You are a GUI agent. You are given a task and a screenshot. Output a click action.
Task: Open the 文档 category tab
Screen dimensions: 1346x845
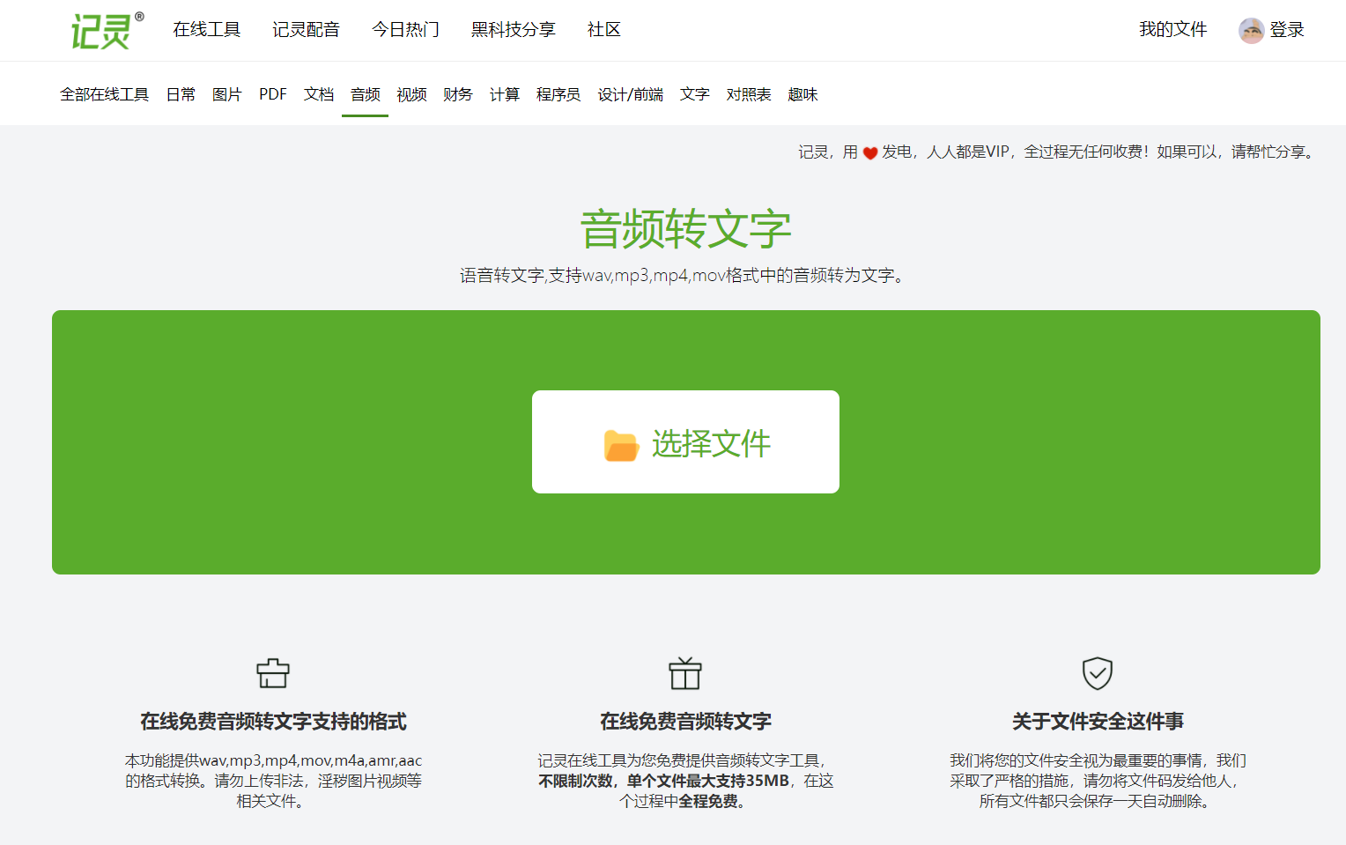[x=319, y=94]
